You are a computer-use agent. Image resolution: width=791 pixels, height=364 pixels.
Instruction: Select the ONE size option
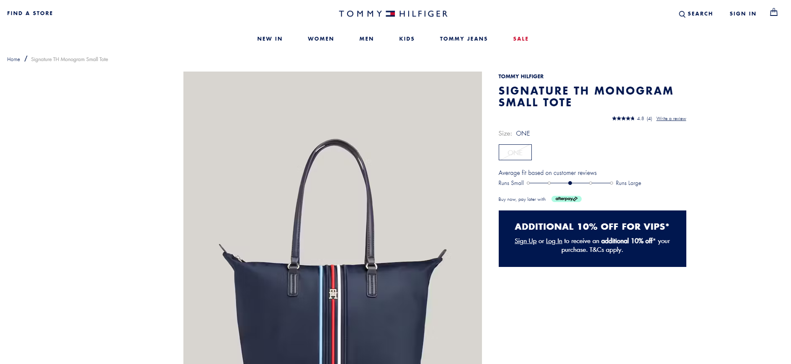[515, 152]
